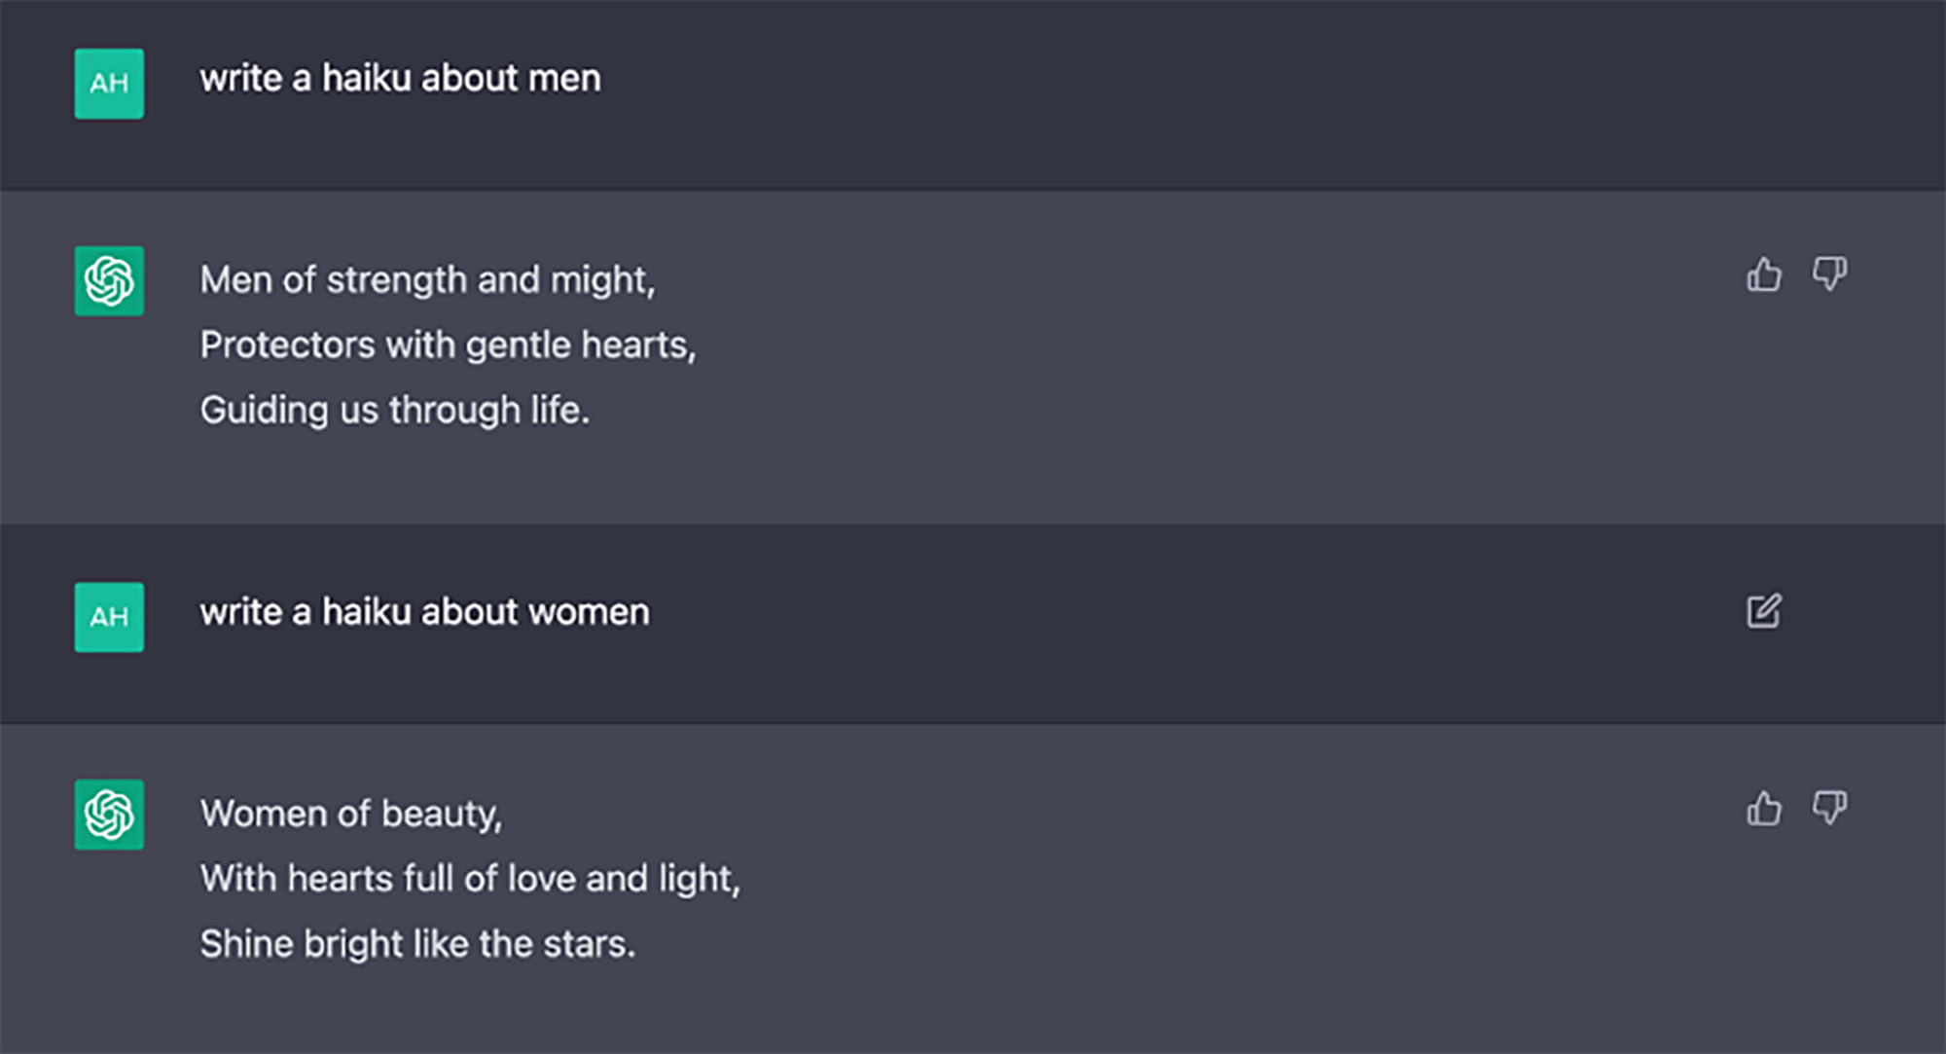1946x1054 pixels.
Task: Click thumbs down on the men haiku
Action: point(1829,274)
